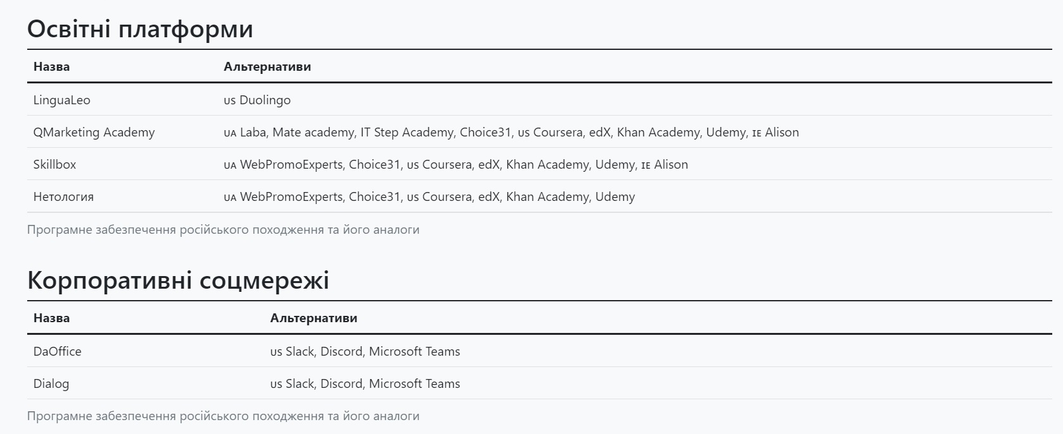1063x434 pixels.
Task: Click Назва column header in corporate networks table
Action: pos(51,318)
